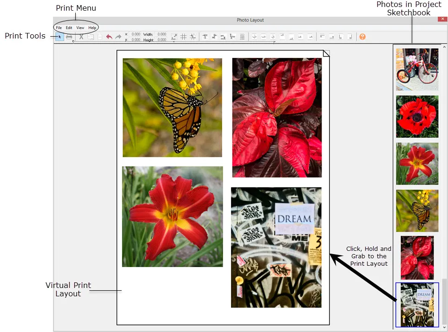Viewport: 448px width, 332px height.
Task: Open the Edit menu
Action: [x=69, y=28]
